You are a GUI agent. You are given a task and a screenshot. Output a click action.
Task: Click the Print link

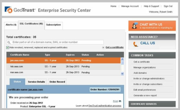pos(115,101)
